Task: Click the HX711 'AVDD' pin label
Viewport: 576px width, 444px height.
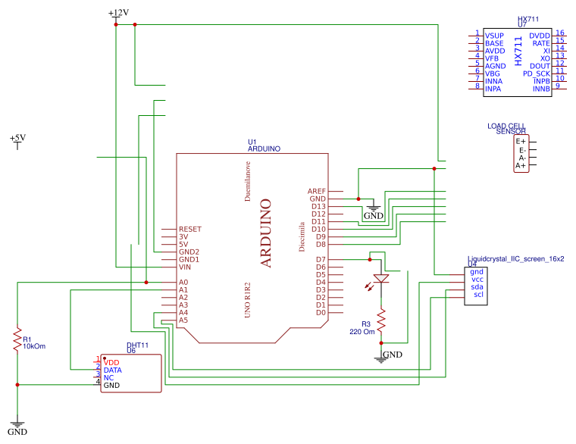Action: point(495,51)
